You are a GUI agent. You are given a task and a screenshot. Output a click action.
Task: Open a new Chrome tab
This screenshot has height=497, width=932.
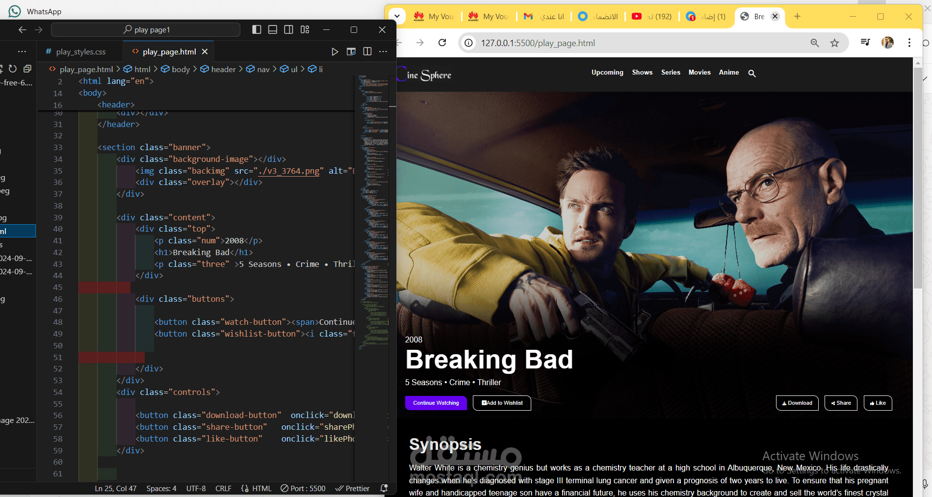(x=798, y=16)
